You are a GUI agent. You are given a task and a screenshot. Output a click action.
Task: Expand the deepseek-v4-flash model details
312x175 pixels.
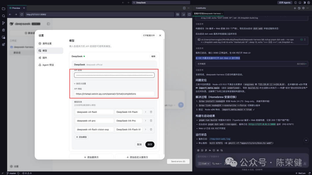pos(145,112)
